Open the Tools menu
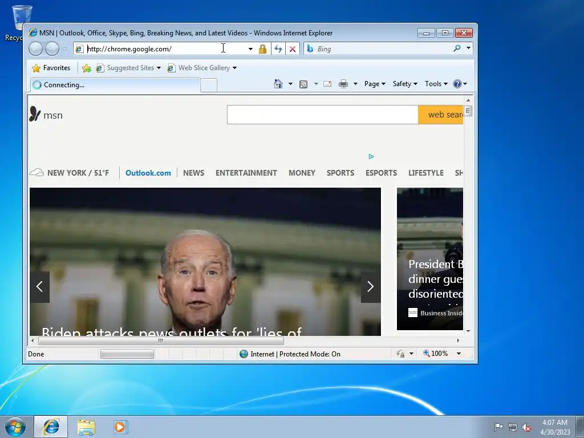 (436, 84)
